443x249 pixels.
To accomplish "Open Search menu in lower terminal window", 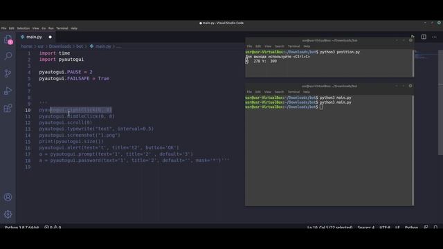I will [x=279, y=92].
